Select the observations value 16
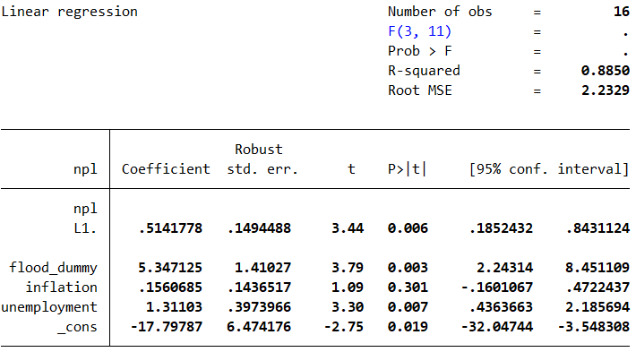Screen dimensions: 636x352 (622, 12)
